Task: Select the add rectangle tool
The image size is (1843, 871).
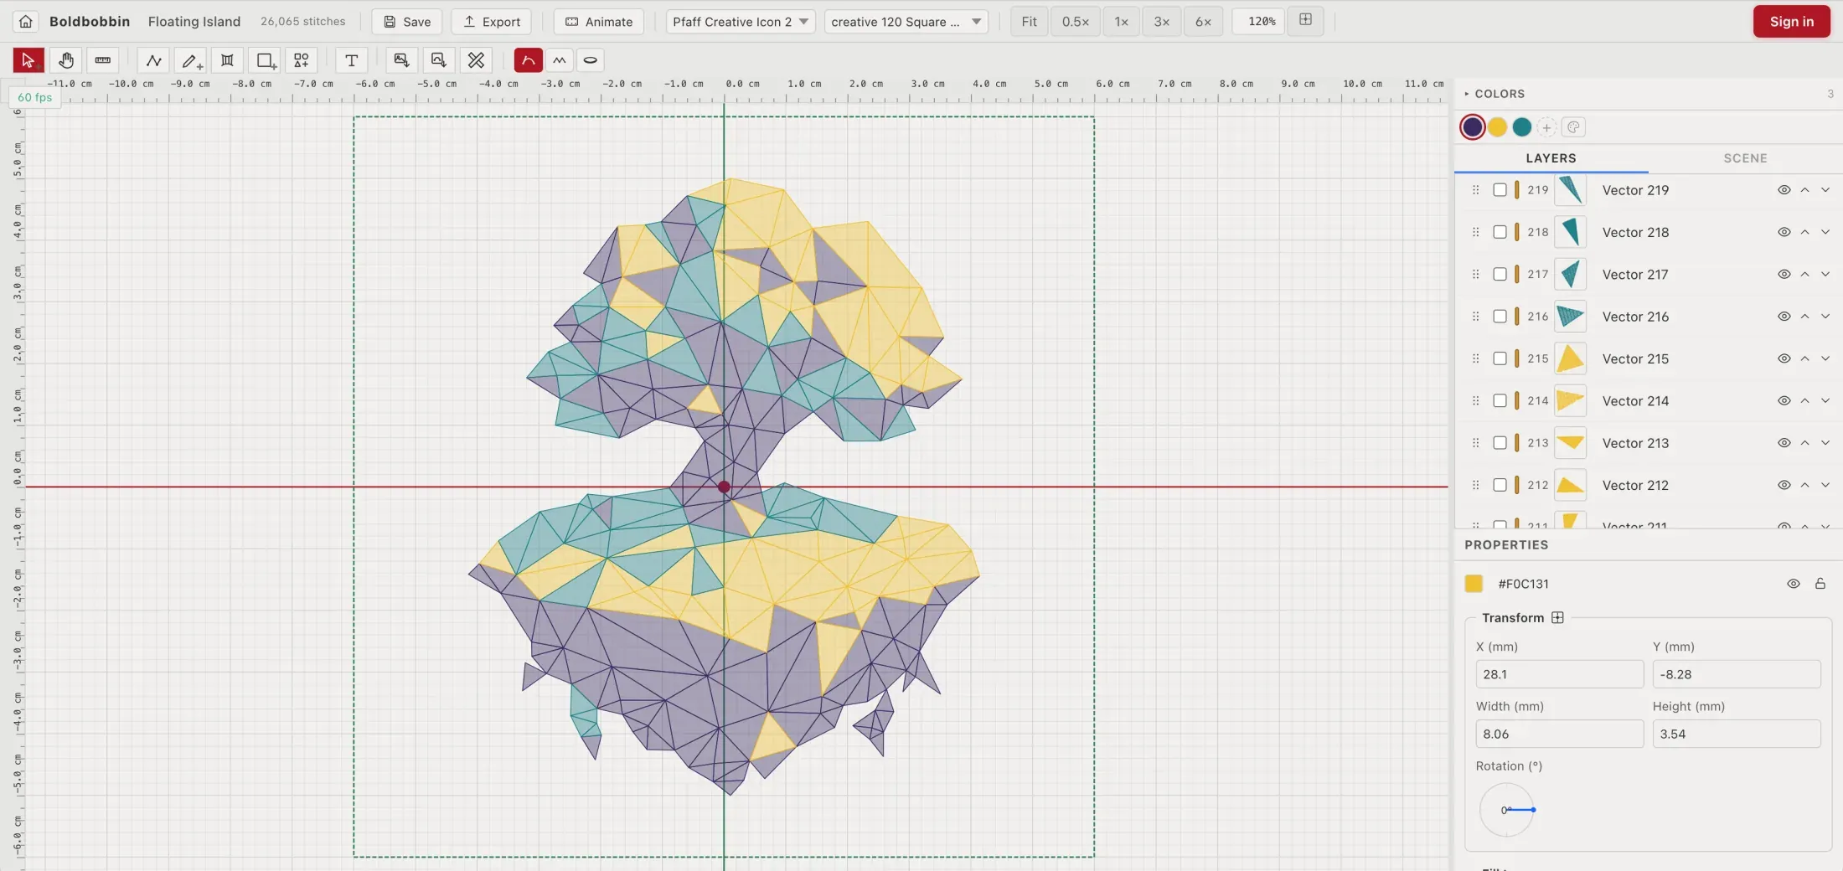Action: point(265,60)
